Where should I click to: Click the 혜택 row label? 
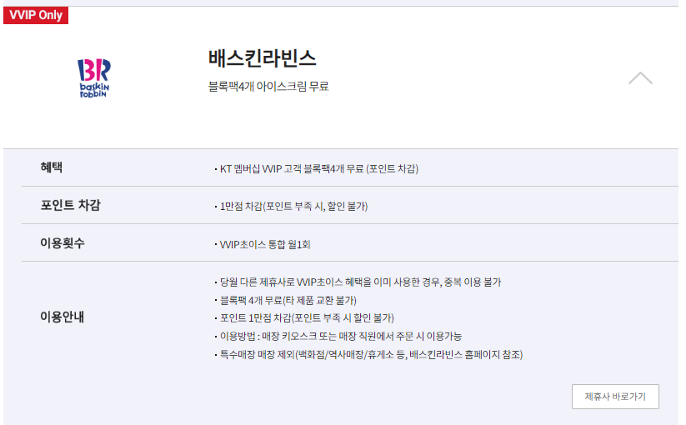[x=51, y=167]
